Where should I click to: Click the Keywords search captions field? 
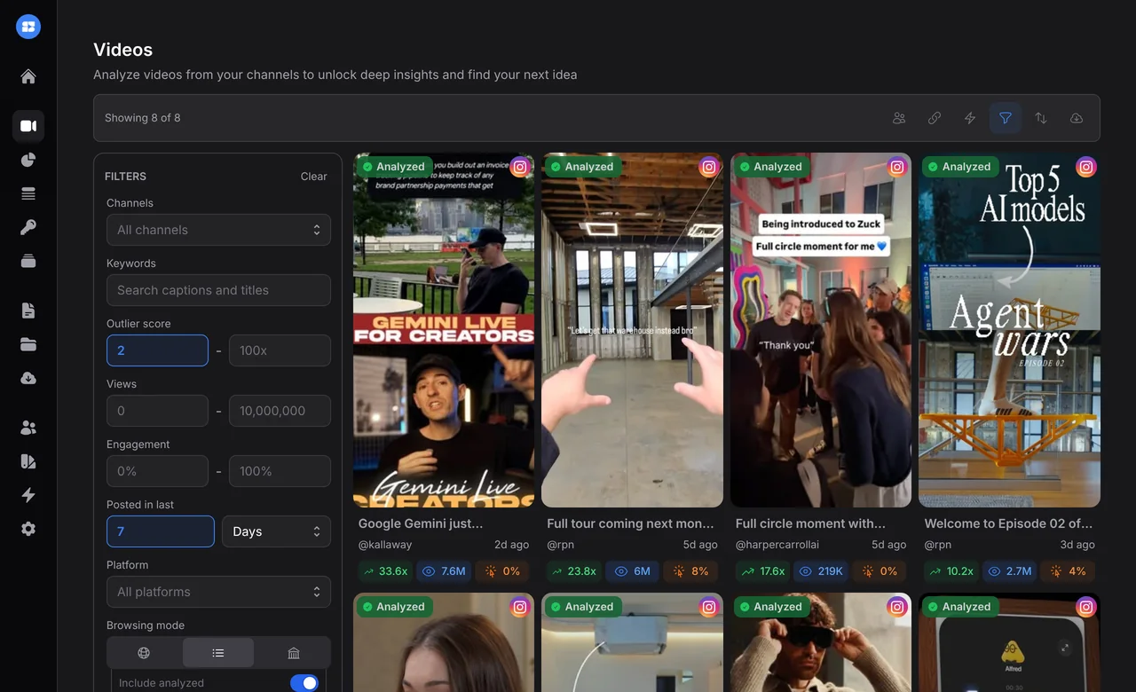[x=218, y=290]
